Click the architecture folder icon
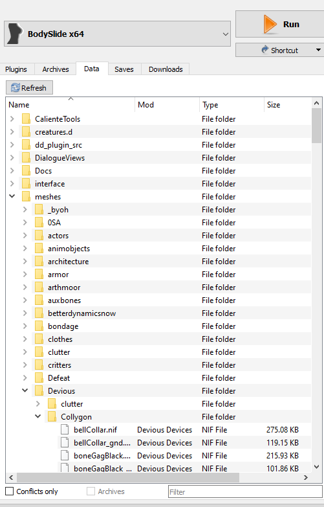 tap(39, 261)
